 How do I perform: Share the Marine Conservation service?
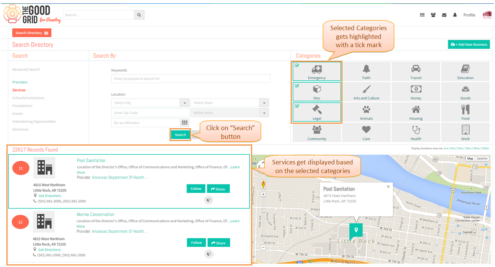coord(219,243)
